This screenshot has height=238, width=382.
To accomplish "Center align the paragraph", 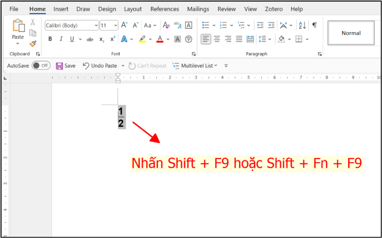I will coord(217,39).
